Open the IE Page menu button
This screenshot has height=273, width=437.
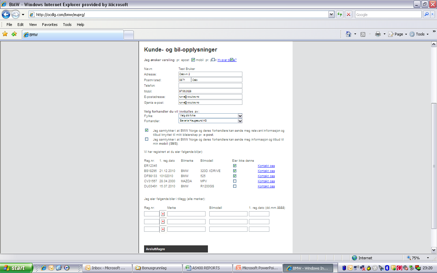coord(398,34)
